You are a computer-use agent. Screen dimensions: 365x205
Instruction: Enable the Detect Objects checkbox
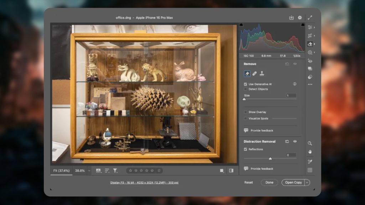(x=245, y=89)
